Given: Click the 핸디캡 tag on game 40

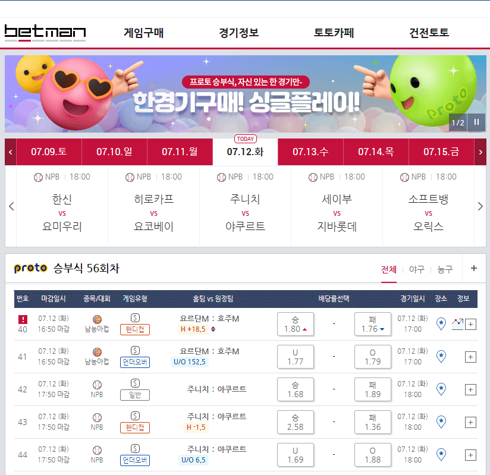Looking at the screenshot, I should (135, 329).
